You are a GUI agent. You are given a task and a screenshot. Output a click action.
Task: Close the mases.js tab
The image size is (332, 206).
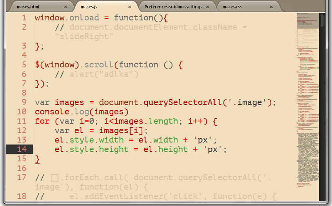click(x=130, y=7)
